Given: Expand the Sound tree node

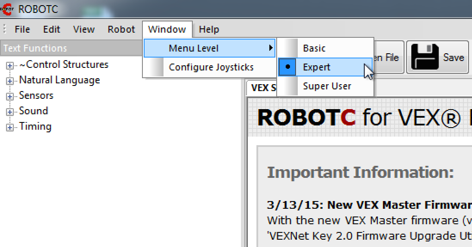Looking at the screenshot, I should pyautogui.click(x=9, y=112).
